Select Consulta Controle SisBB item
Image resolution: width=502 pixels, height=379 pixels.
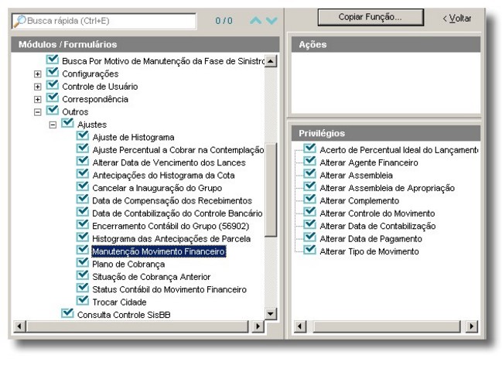tap(124, 315)
